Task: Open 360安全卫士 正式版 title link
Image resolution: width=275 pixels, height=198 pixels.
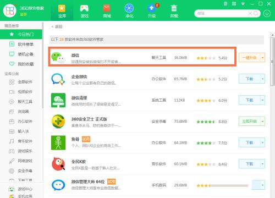Action: [89, 119]
